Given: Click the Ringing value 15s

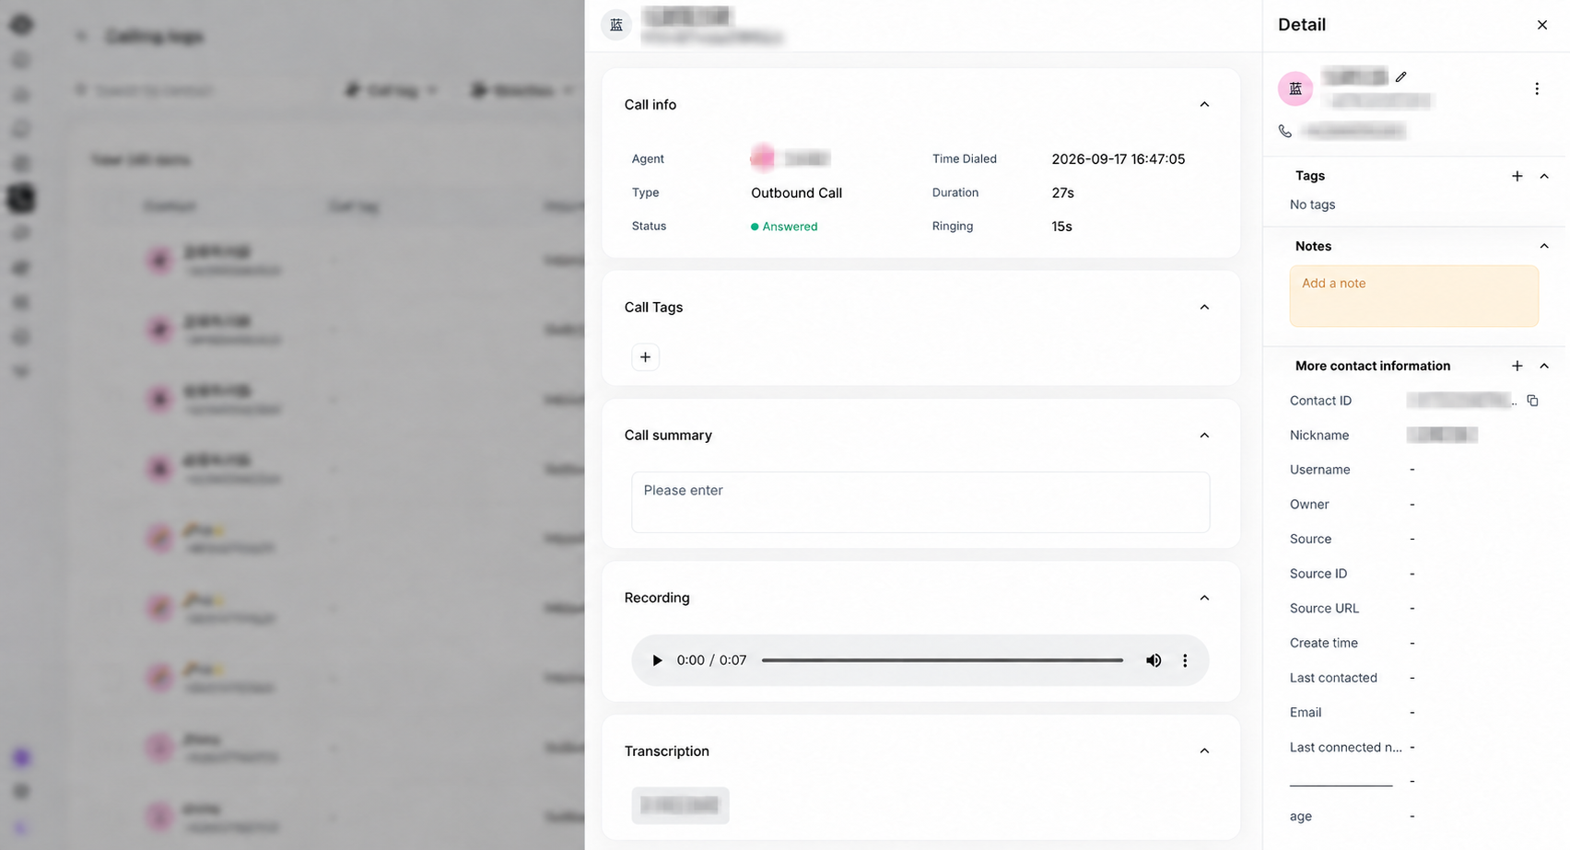Looking at the screenshot, I should [x=1062, y=227].
